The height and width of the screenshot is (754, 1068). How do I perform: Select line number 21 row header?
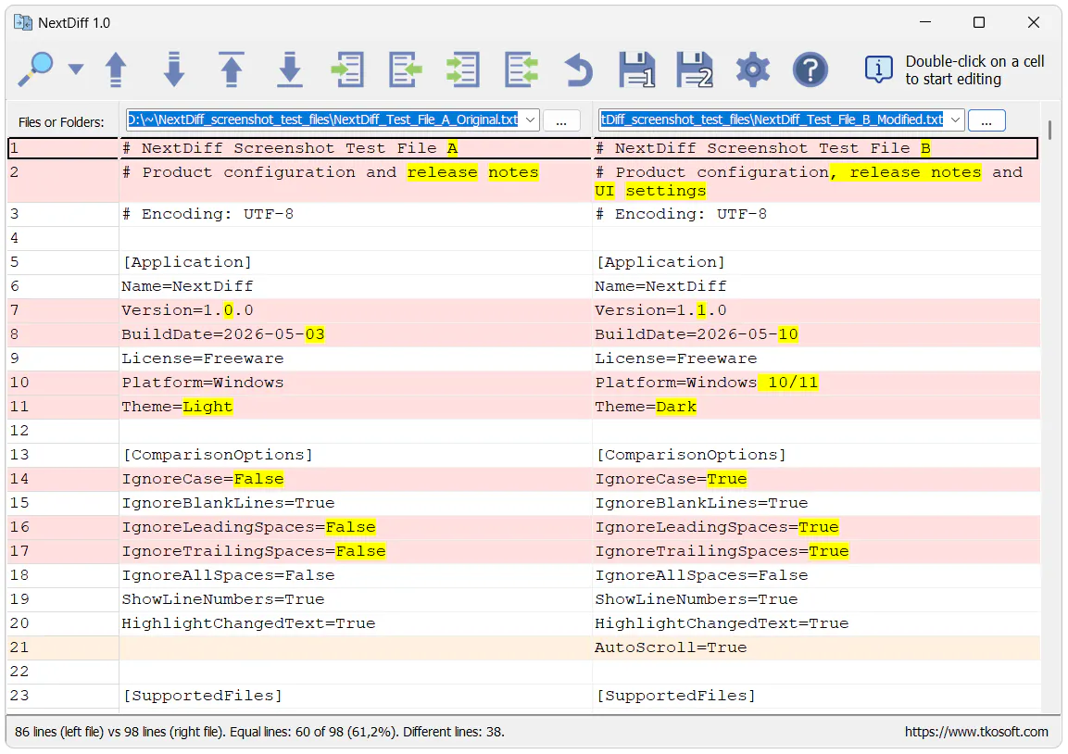[63, 647]
